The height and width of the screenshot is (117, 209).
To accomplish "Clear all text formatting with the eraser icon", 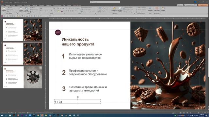I will (63, 8).
